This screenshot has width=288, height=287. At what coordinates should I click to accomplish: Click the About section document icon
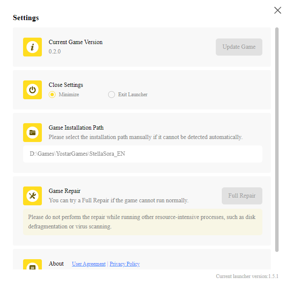click(x=32, y=264)
